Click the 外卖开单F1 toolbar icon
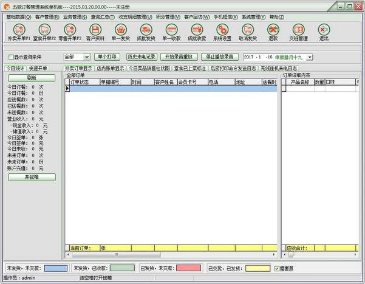 pyautogui.click(x=18, y=29)
